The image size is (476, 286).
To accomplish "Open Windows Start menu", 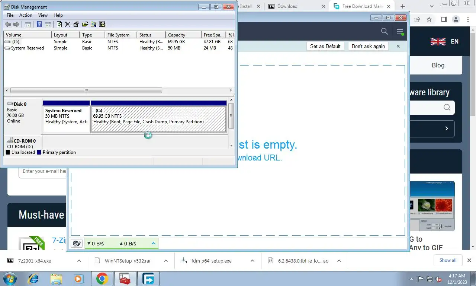I will click(x=10, y=279).
